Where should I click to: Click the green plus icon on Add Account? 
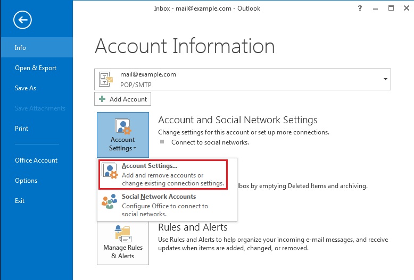click(x=102, y=99)
